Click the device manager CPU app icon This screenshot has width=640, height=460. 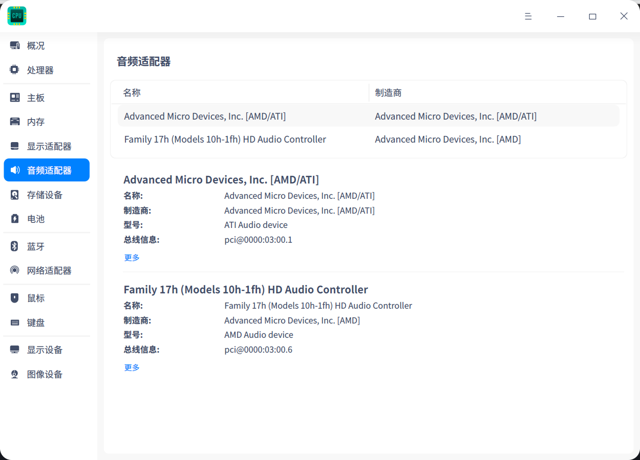(x=17, y=16)
